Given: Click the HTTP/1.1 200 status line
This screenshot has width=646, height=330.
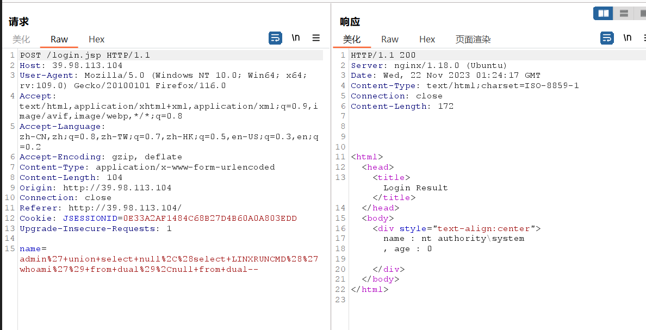Looking at the screenshot, I should [383, 55].
